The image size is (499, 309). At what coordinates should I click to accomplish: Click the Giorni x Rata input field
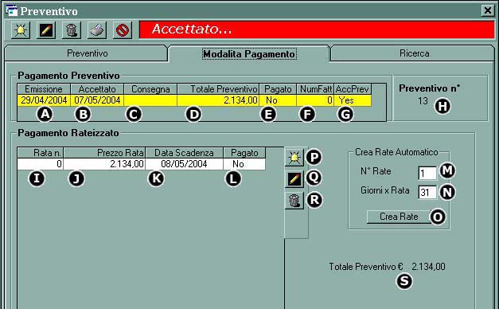[427, 193]
